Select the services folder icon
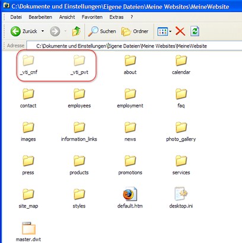This screenshot has width=242, height=243. click(181, 161)
